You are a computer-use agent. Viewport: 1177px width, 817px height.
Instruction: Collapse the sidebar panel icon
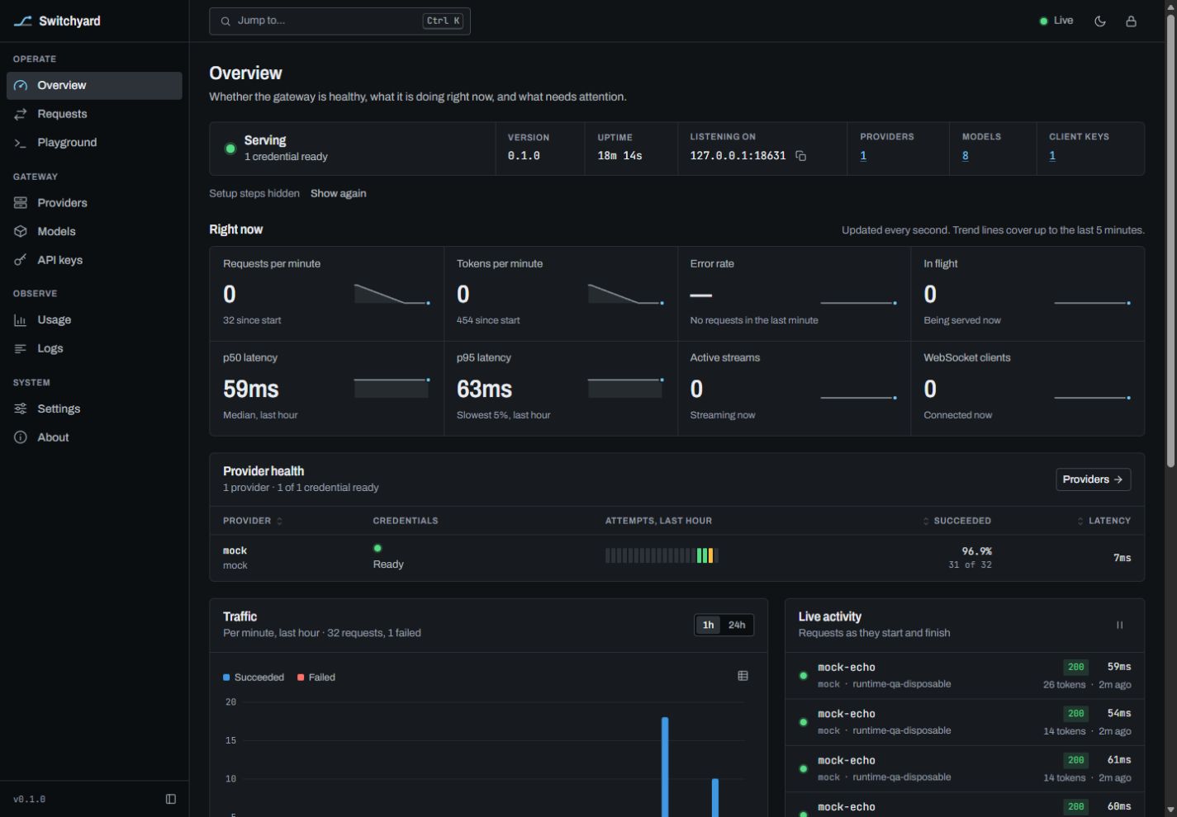pos(171,799)
